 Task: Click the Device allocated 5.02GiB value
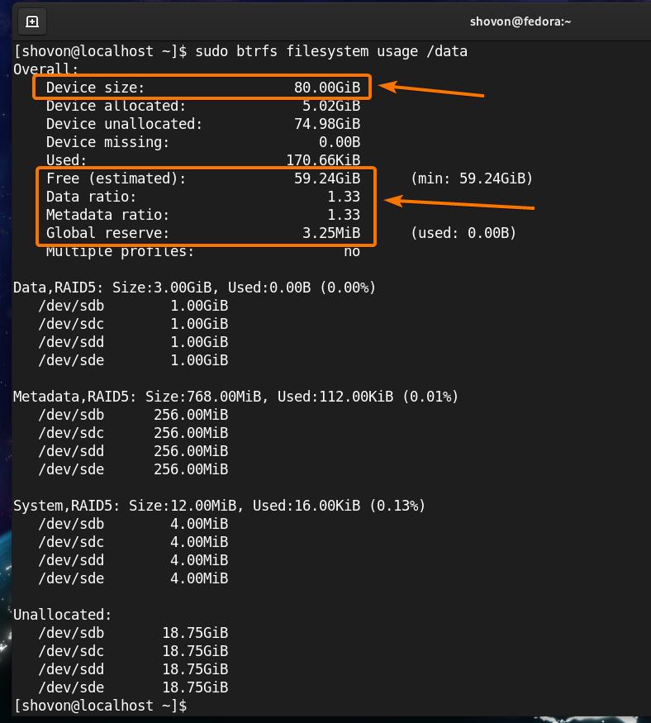tap(331, 106)
